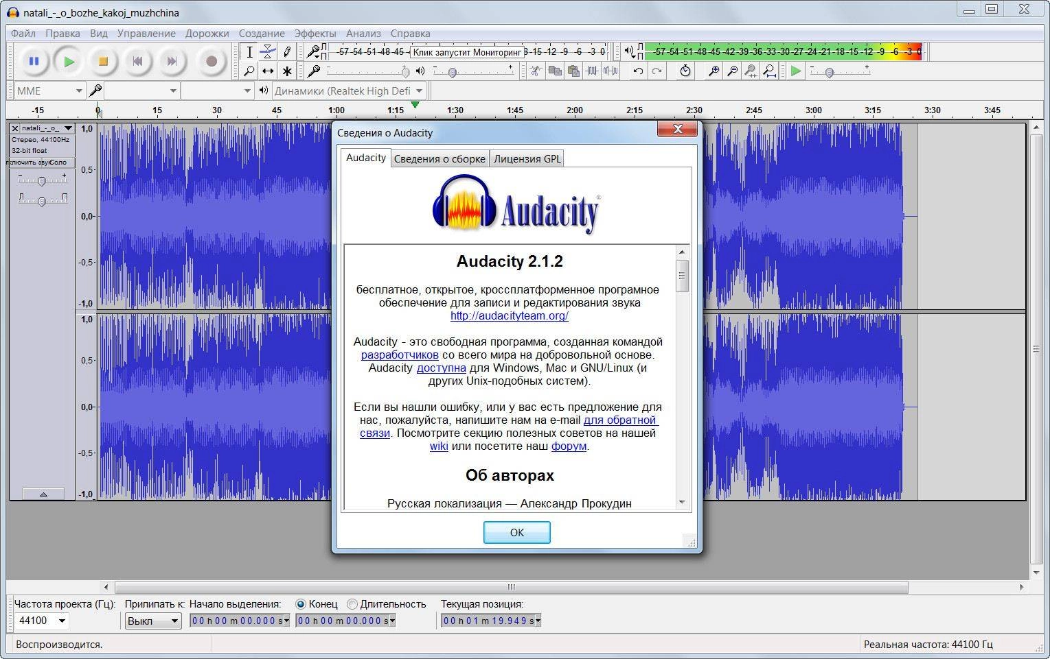1050x659 pixels.
Task: Click the Trim audio icon
Action: click(592, 71)
